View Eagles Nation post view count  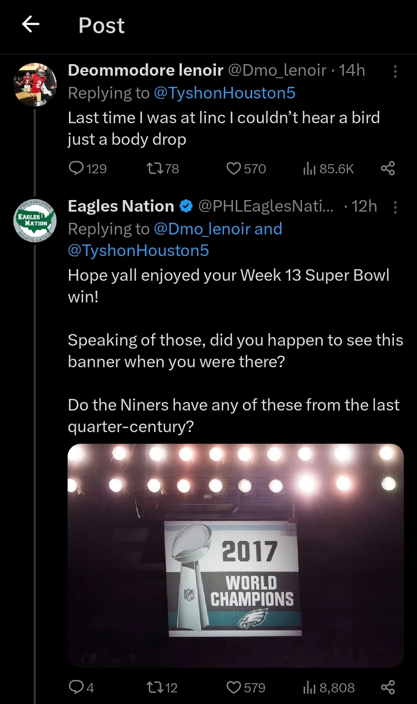coord(309,687)
